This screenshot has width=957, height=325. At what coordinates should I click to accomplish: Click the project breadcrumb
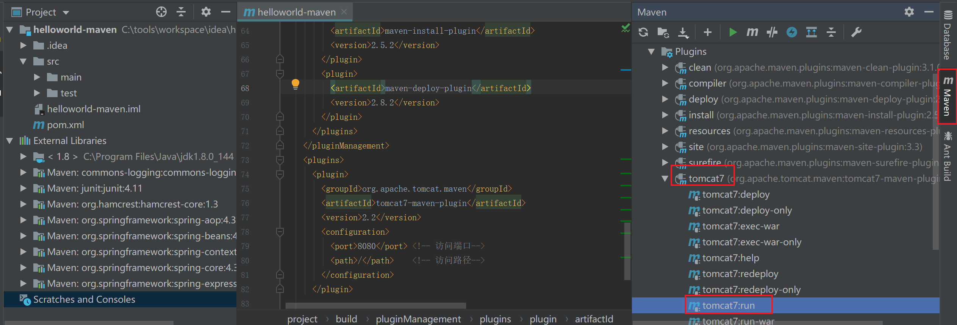pyautogui.click(x=302, y=319)
